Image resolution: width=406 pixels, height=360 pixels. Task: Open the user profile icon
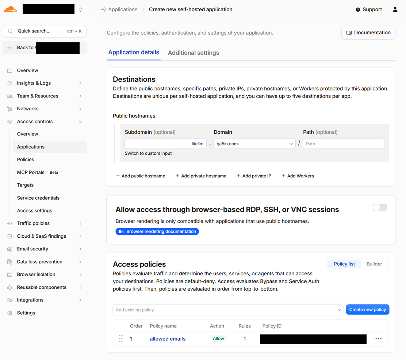point(395,9)
